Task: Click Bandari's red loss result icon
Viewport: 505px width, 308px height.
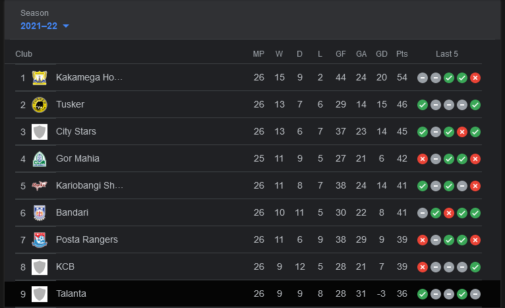Action: [x=449, y=213]
